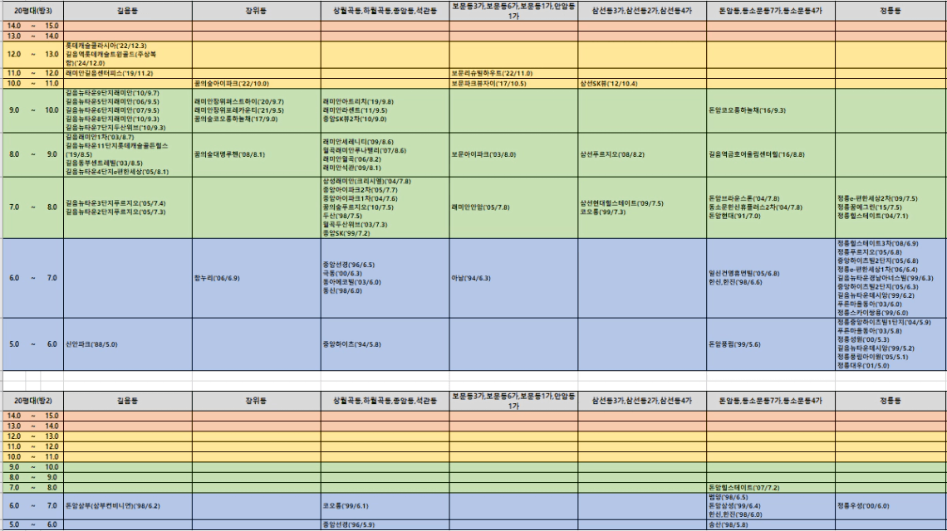
Task: Select the cell listing 길음뉴타운9단지래미안('10/9.7)
Action: (x=128, y=110)
